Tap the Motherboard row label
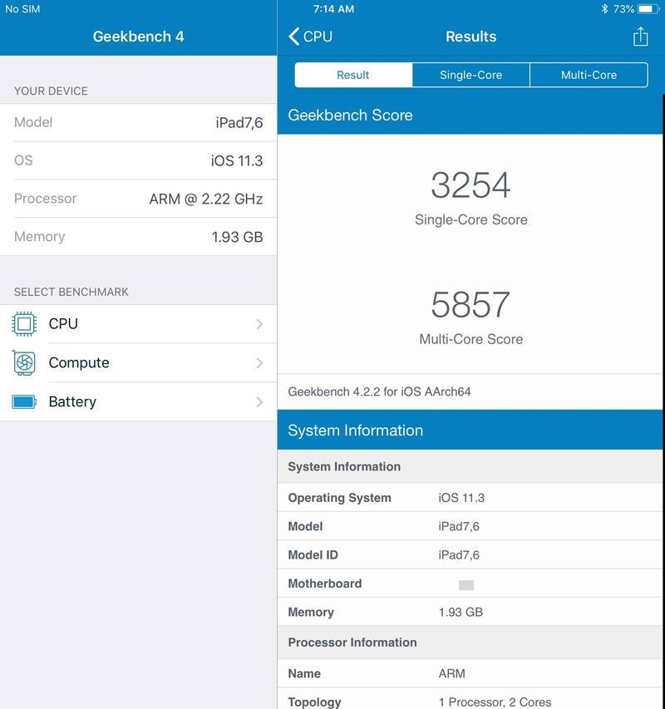 [x=324, y=583]
